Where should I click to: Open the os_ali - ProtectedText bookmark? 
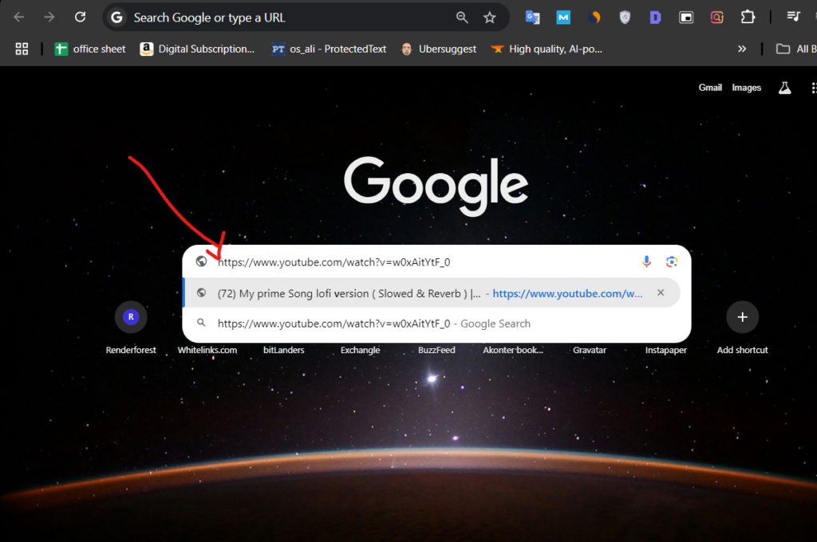point(330,49)
